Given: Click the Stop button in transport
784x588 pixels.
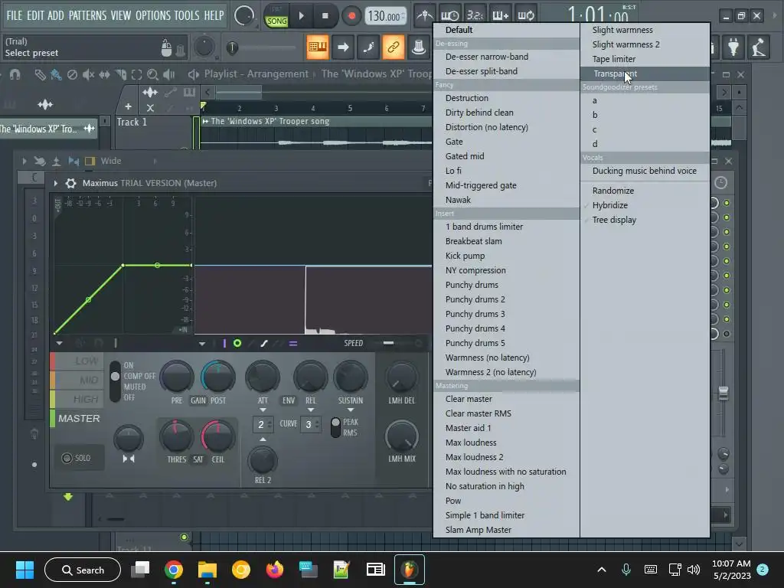Looking at the screenshot, I should [x=325, y=16].
